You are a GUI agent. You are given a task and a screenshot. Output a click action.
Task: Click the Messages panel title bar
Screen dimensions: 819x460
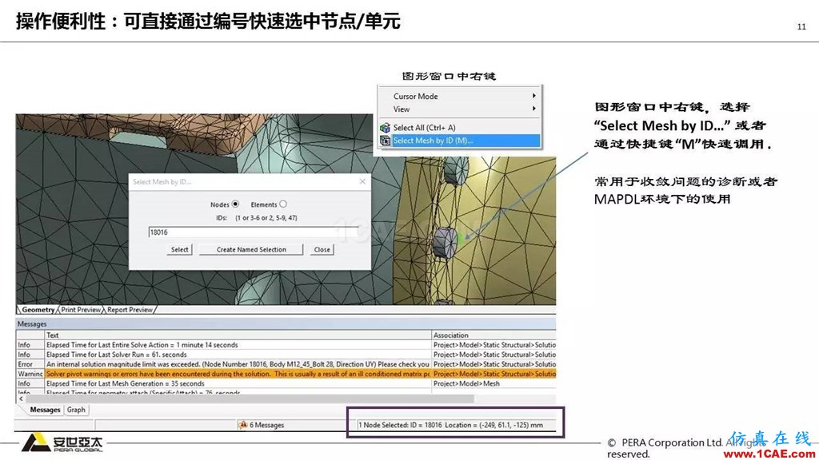point(286,324)
